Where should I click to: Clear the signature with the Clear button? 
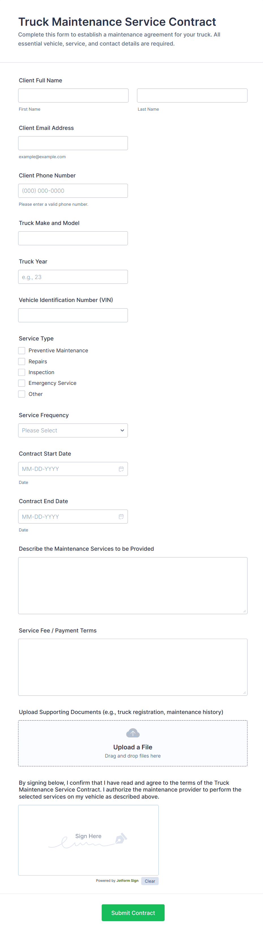pos(150,881)
